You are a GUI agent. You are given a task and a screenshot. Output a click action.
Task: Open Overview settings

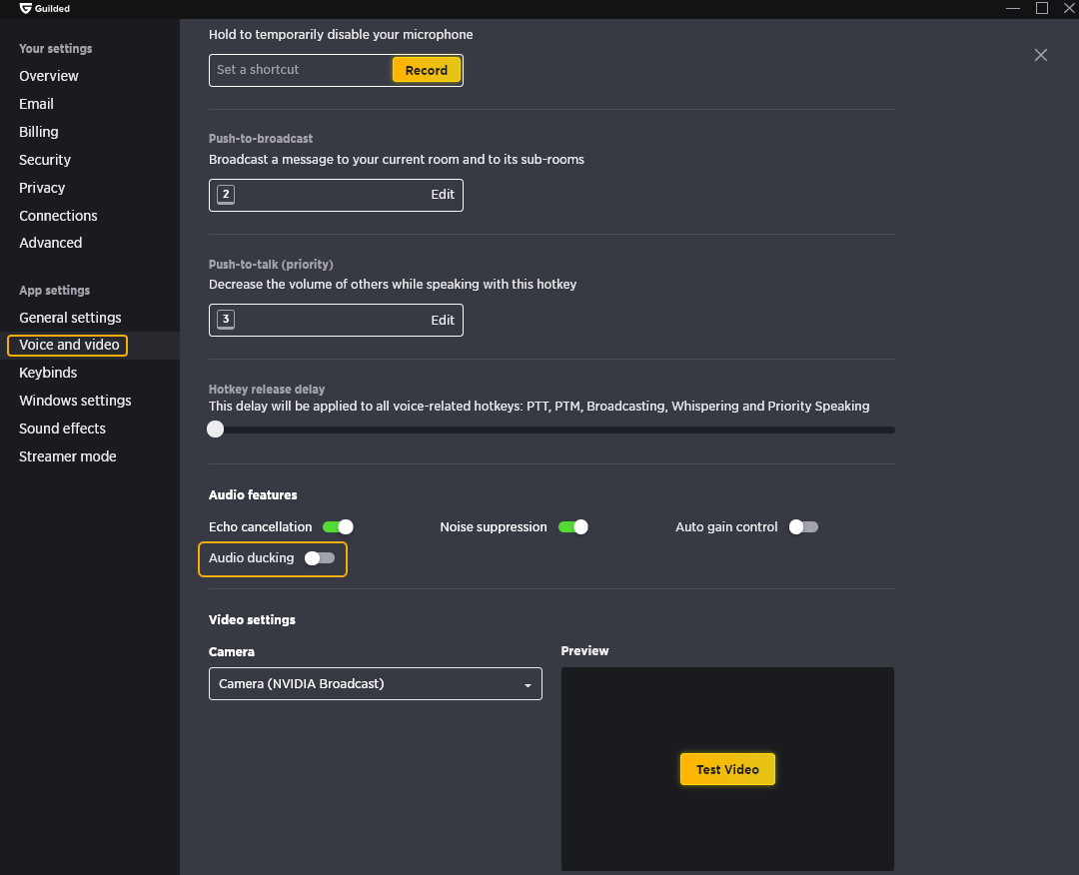pyautogui.click(x=49, y=76)
